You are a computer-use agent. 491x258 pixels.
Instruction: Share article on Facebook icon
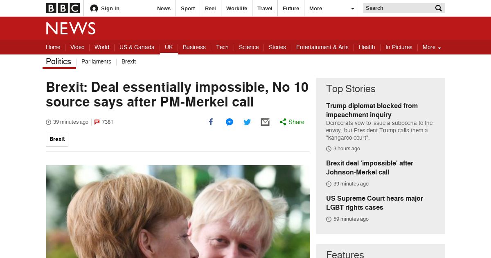click(211, 122)
